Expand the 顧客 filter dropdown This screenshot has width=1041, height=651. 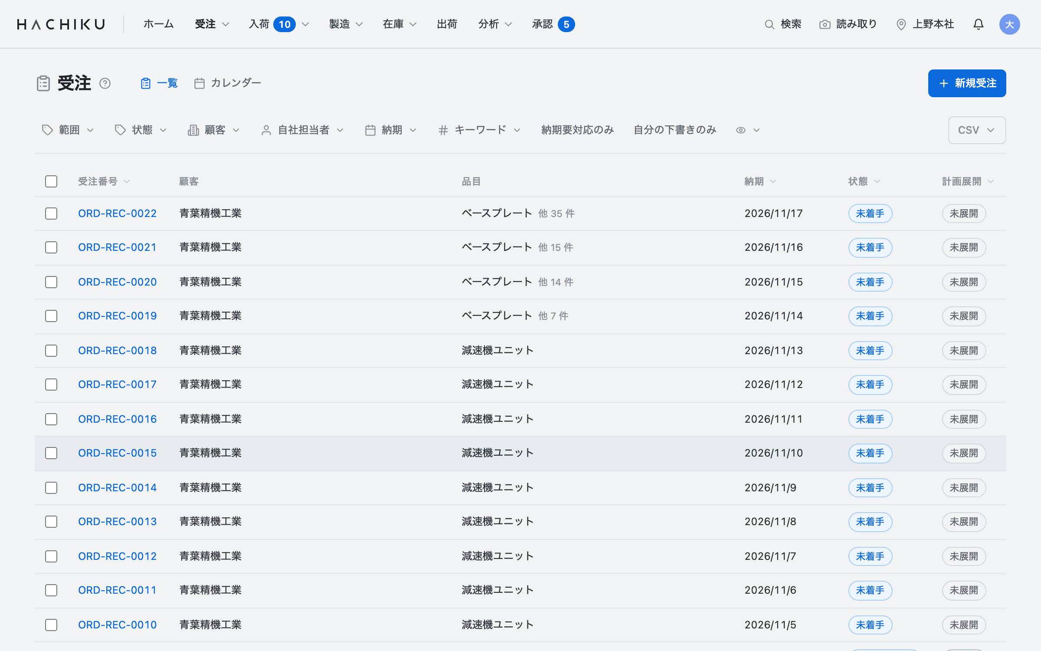tap(213, 130)
